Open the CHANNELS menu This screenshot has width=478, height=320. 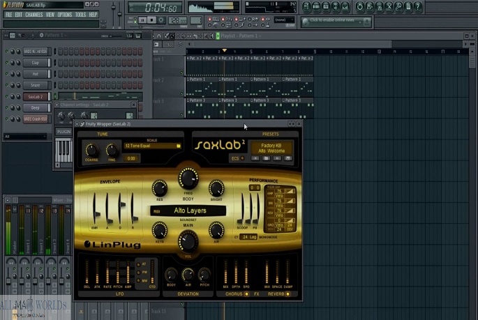click(x=34, y=15)
